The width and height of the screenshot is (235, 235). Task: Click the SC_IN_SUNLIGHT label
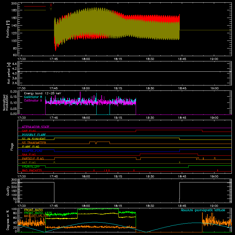[x=34, y=139]
